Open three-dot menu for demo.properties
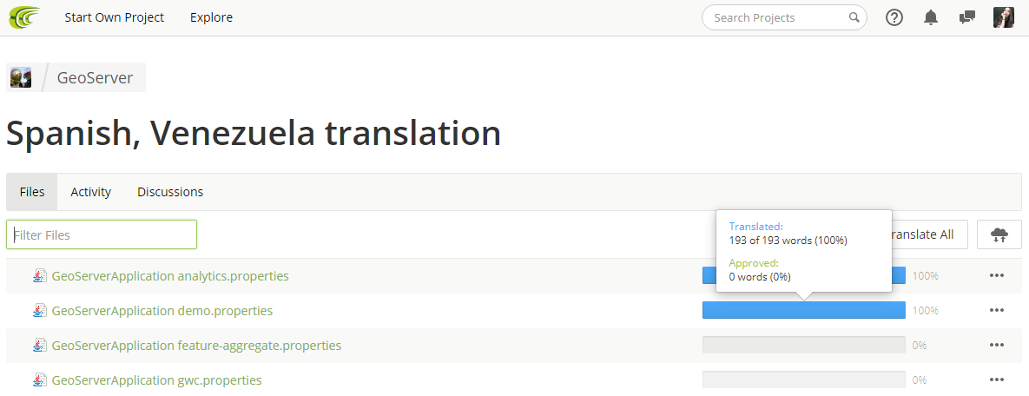This screenshot has height=396, width=1029. (996, 310)
